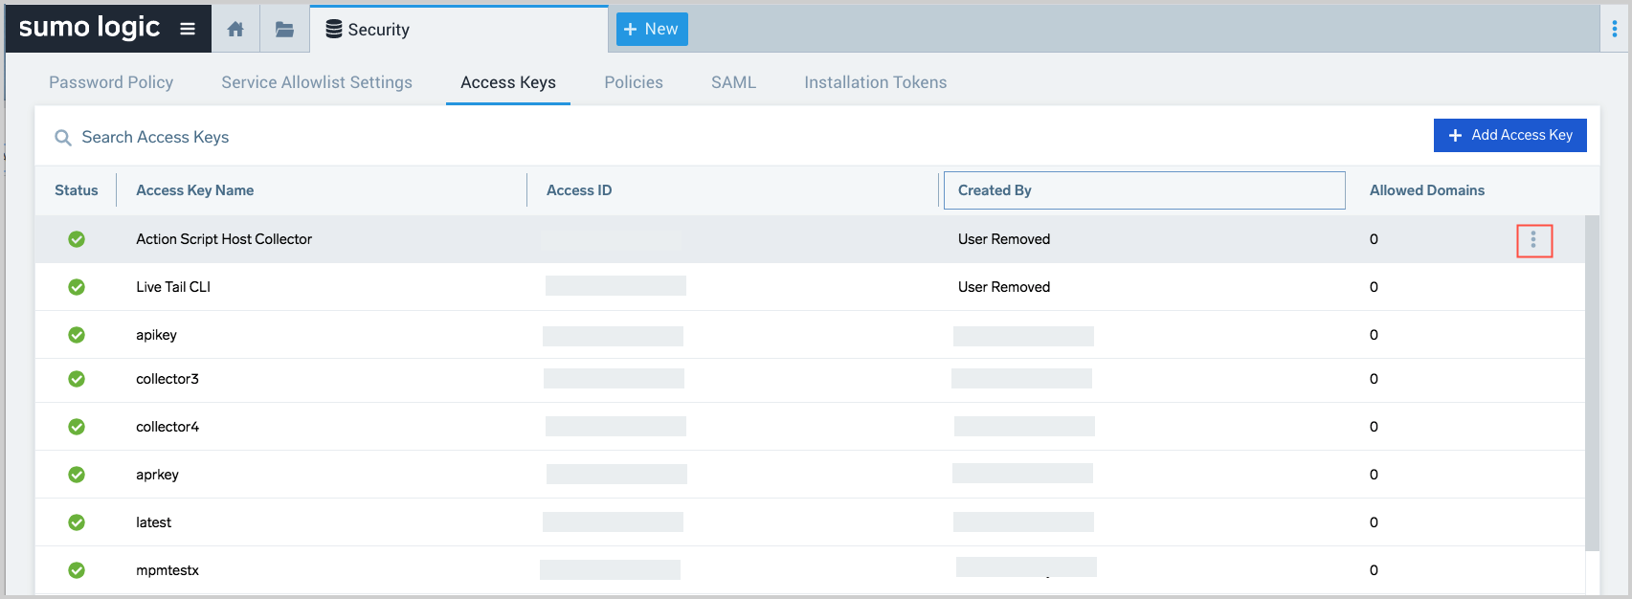1632x599 pixels.
Task: Click the top-right kebab menu icon
Action: coord(1615,30)
